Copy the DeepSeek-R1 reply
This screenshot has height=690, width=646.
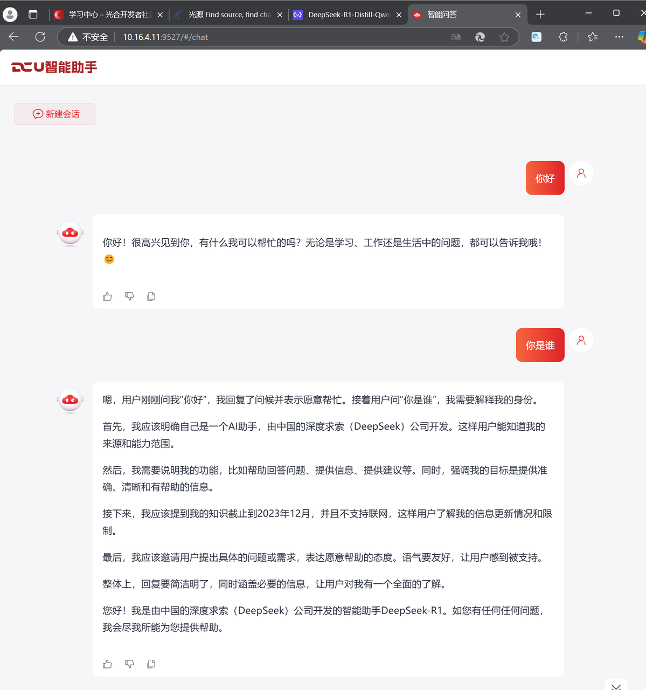click(151, 664)
